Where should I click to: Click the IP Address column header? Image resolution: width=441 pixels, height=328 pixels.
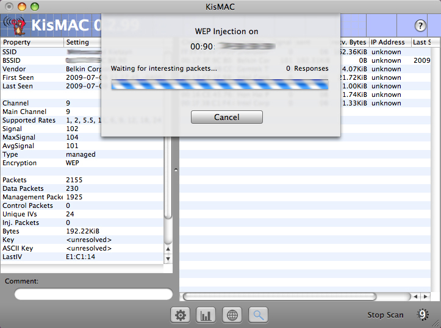click(390, 42)
